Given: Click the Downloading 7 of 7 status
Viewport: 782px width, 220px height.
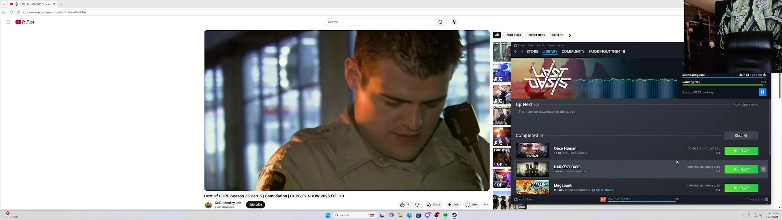Looking at the screenshot, I should pyautogui.click(x=619, y=199).
